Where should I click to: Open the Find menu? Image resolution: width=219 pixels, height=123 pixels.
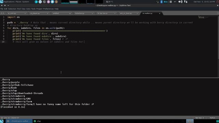pyautogui.click(x=19, y=9)
